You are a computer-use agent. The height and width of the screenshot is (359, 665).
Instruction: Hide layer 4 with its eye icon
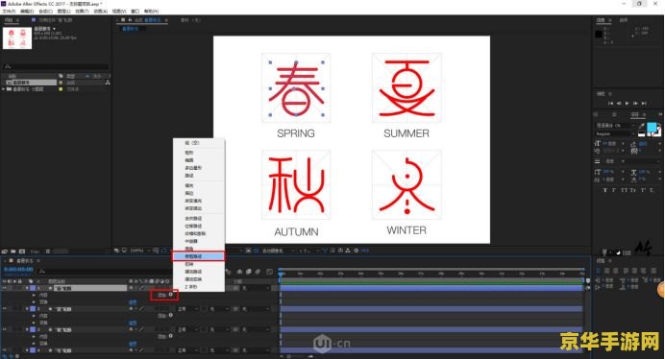(x=5, y=350)
